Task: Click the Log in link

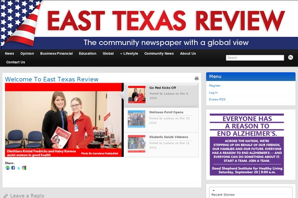Action: point(213,93)
